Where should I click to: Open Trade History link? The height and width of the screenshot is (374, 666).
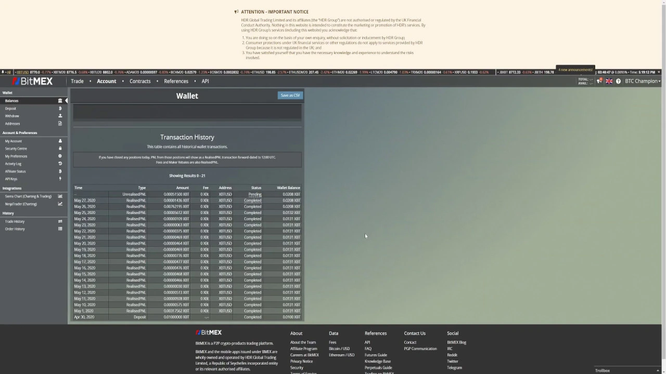point(15,222)
